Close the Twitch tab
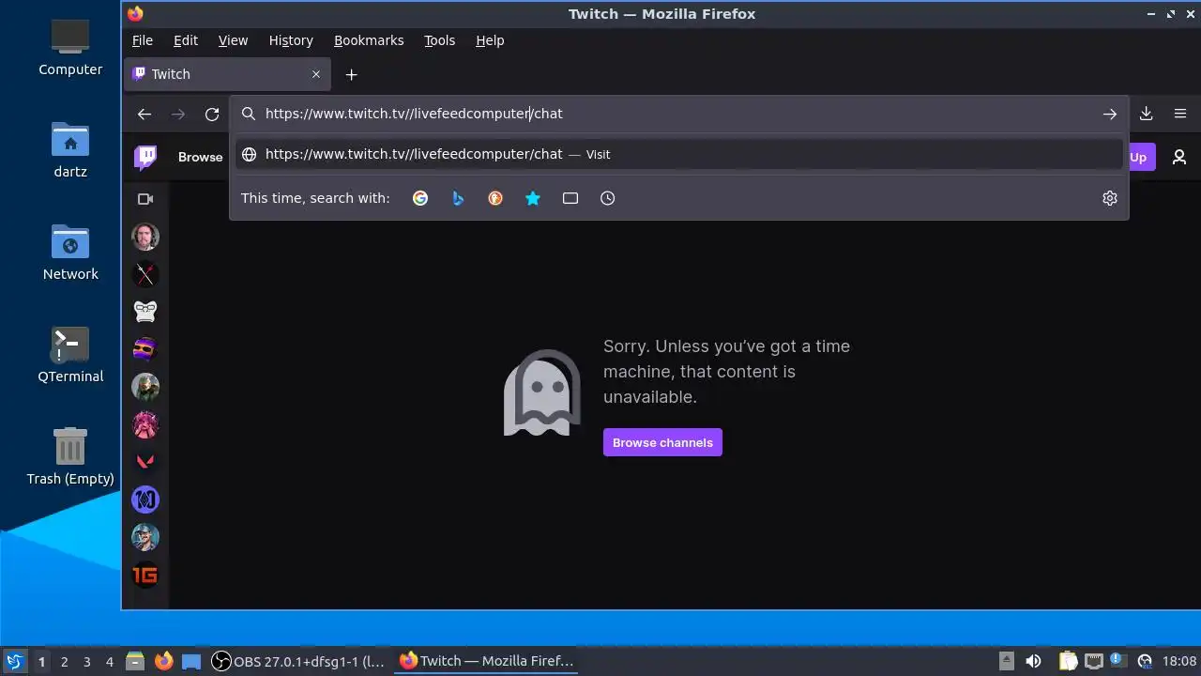1201x676 pixels. point(316,74)
